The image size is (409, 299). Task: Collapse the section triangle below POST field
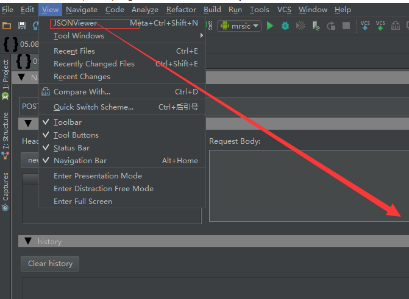[28, 123]
